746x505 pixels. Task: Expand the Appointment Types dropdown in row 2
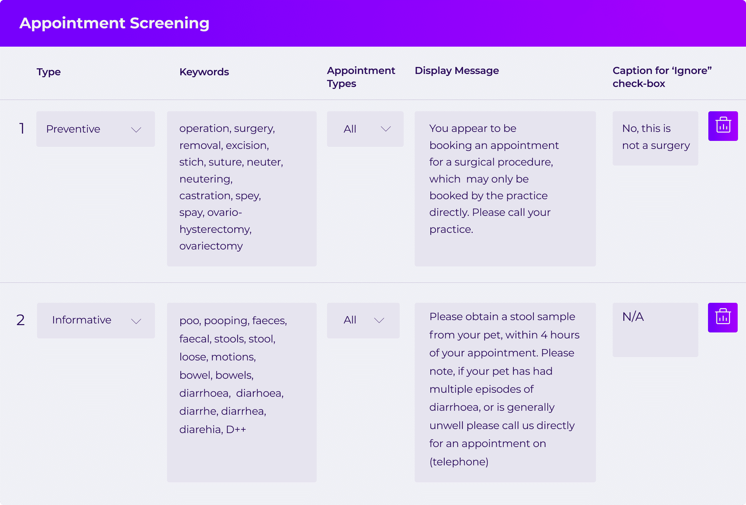(363, 320)
